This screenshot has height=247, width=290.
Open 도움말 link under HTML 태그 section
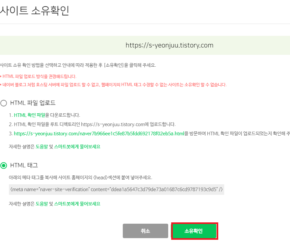tap(42, 204)
